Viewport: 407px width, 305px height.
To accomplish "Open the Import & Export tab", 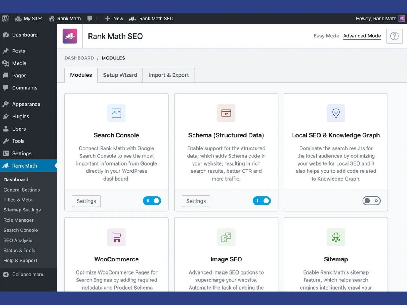I will (x=169, y=75).
